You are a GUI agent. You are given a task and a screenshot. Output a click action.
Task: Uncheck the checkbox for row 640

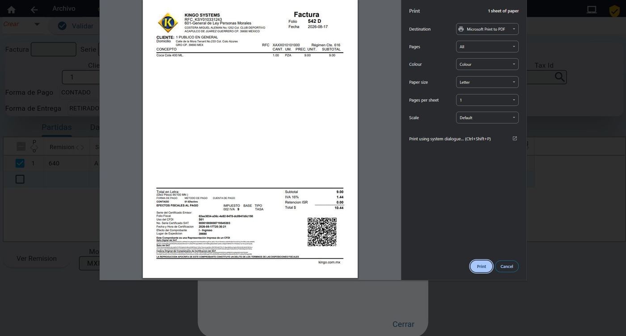[20, 163]
